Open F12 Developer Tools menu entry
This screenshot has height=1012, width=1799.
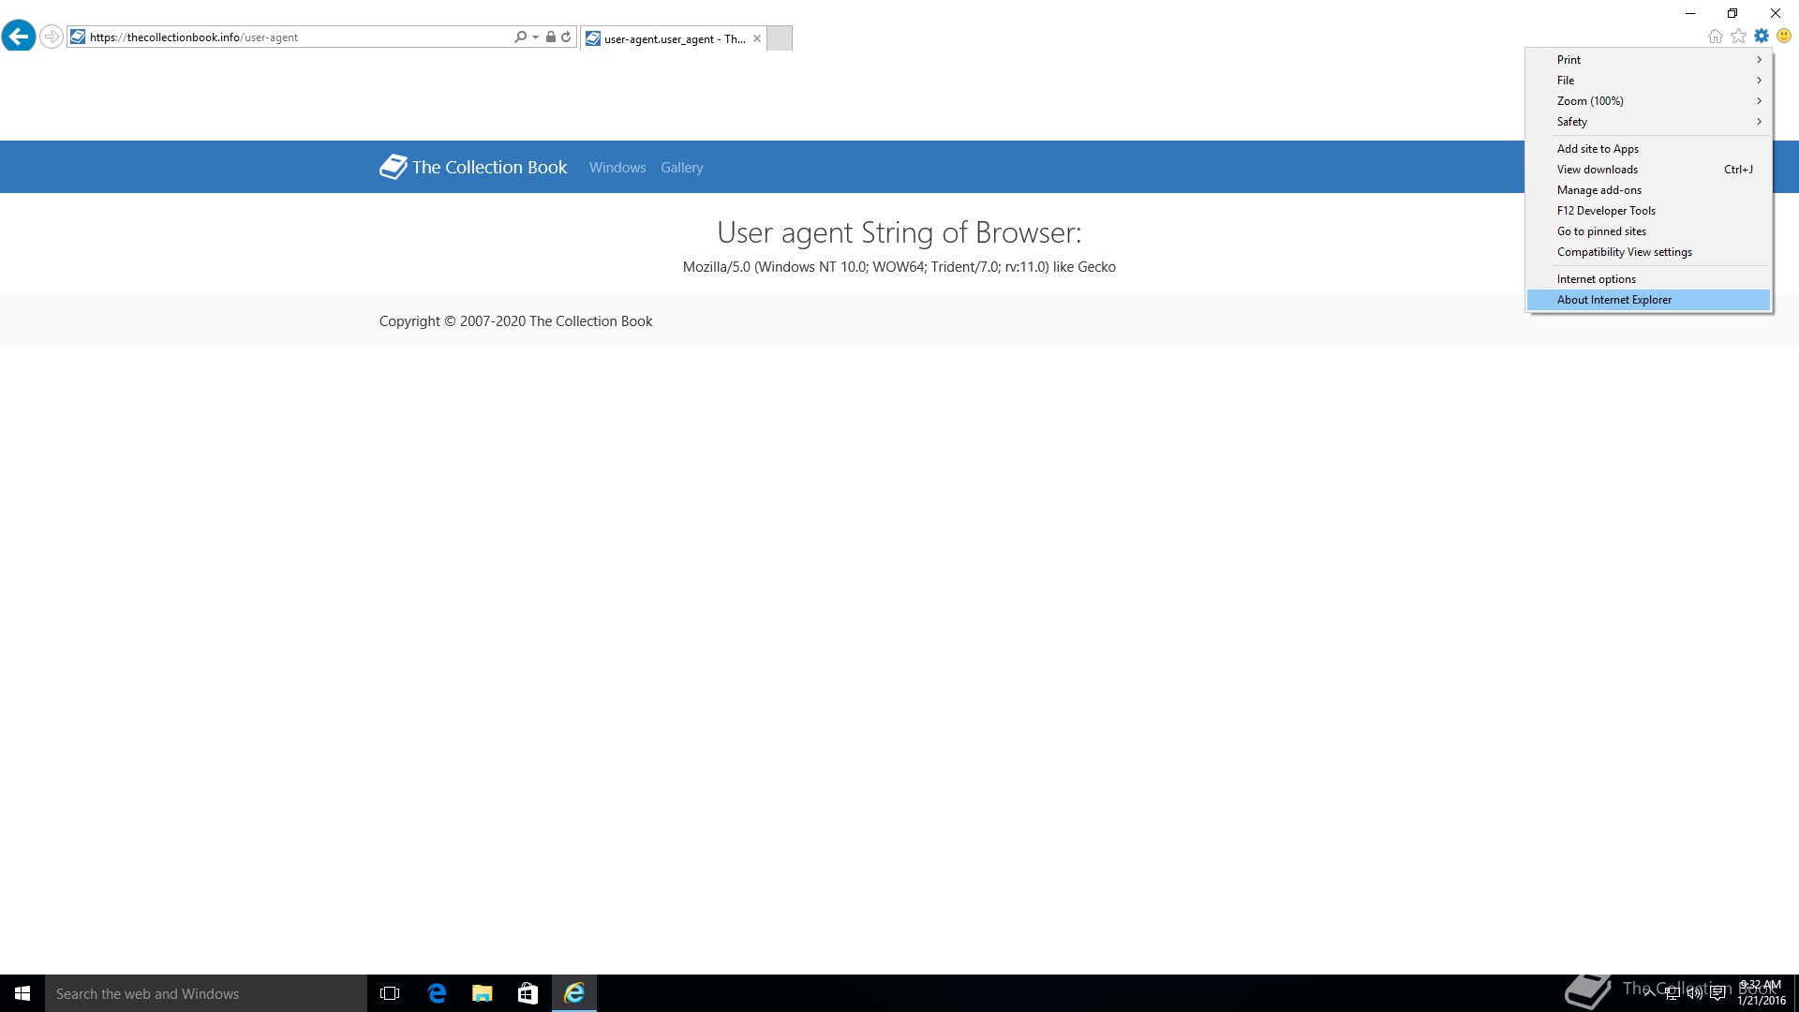tap(1606, 211)
